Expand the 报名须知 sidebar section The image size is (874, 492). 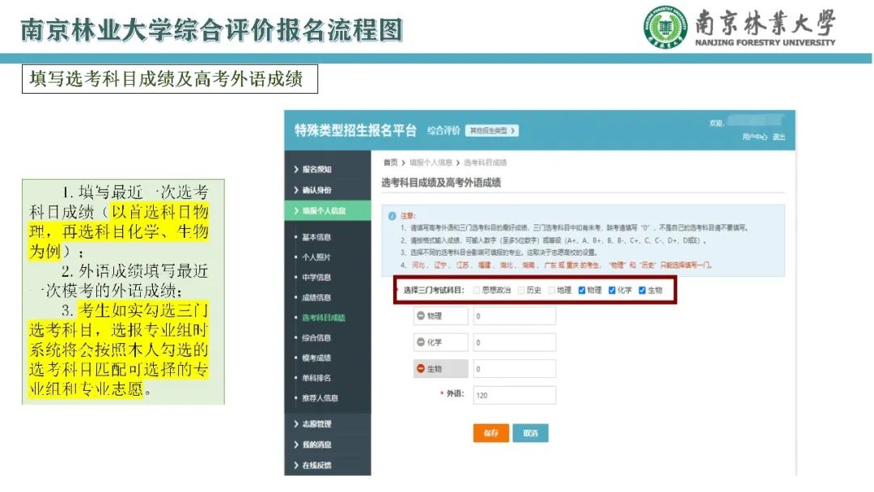pos(316,169)
